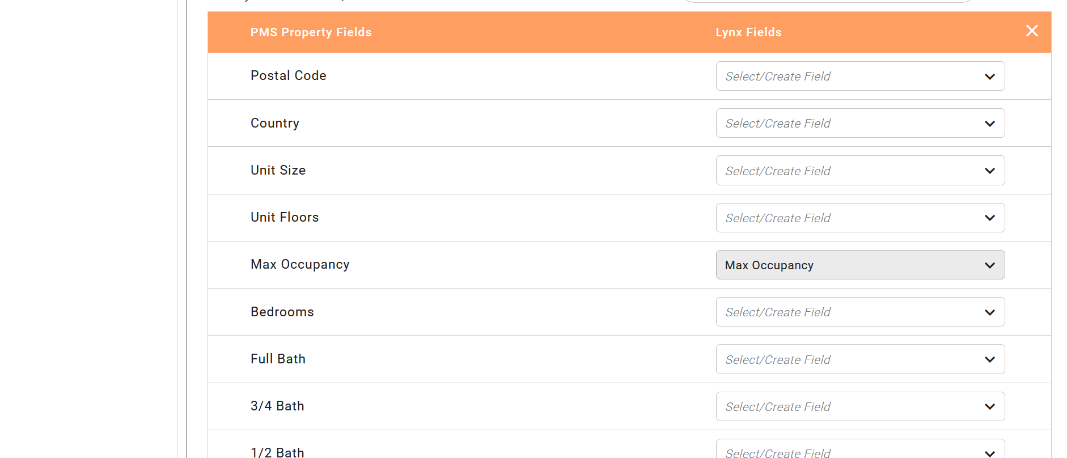
Task: Click the chevron on Max Occupancy dropdown
Action: pos(990,265)
